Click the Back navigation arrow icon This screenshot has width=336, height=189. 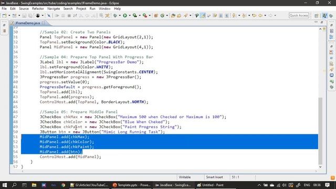tap(260, 15)
